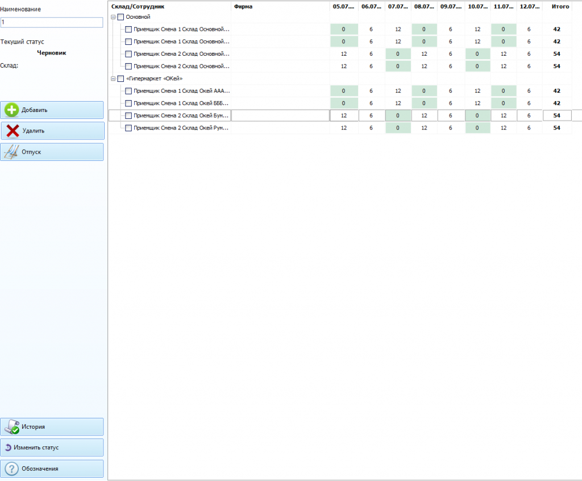Tick the «Гипермаркет «ОКей» group checkbox
The image size is (582, 481).
120,78
